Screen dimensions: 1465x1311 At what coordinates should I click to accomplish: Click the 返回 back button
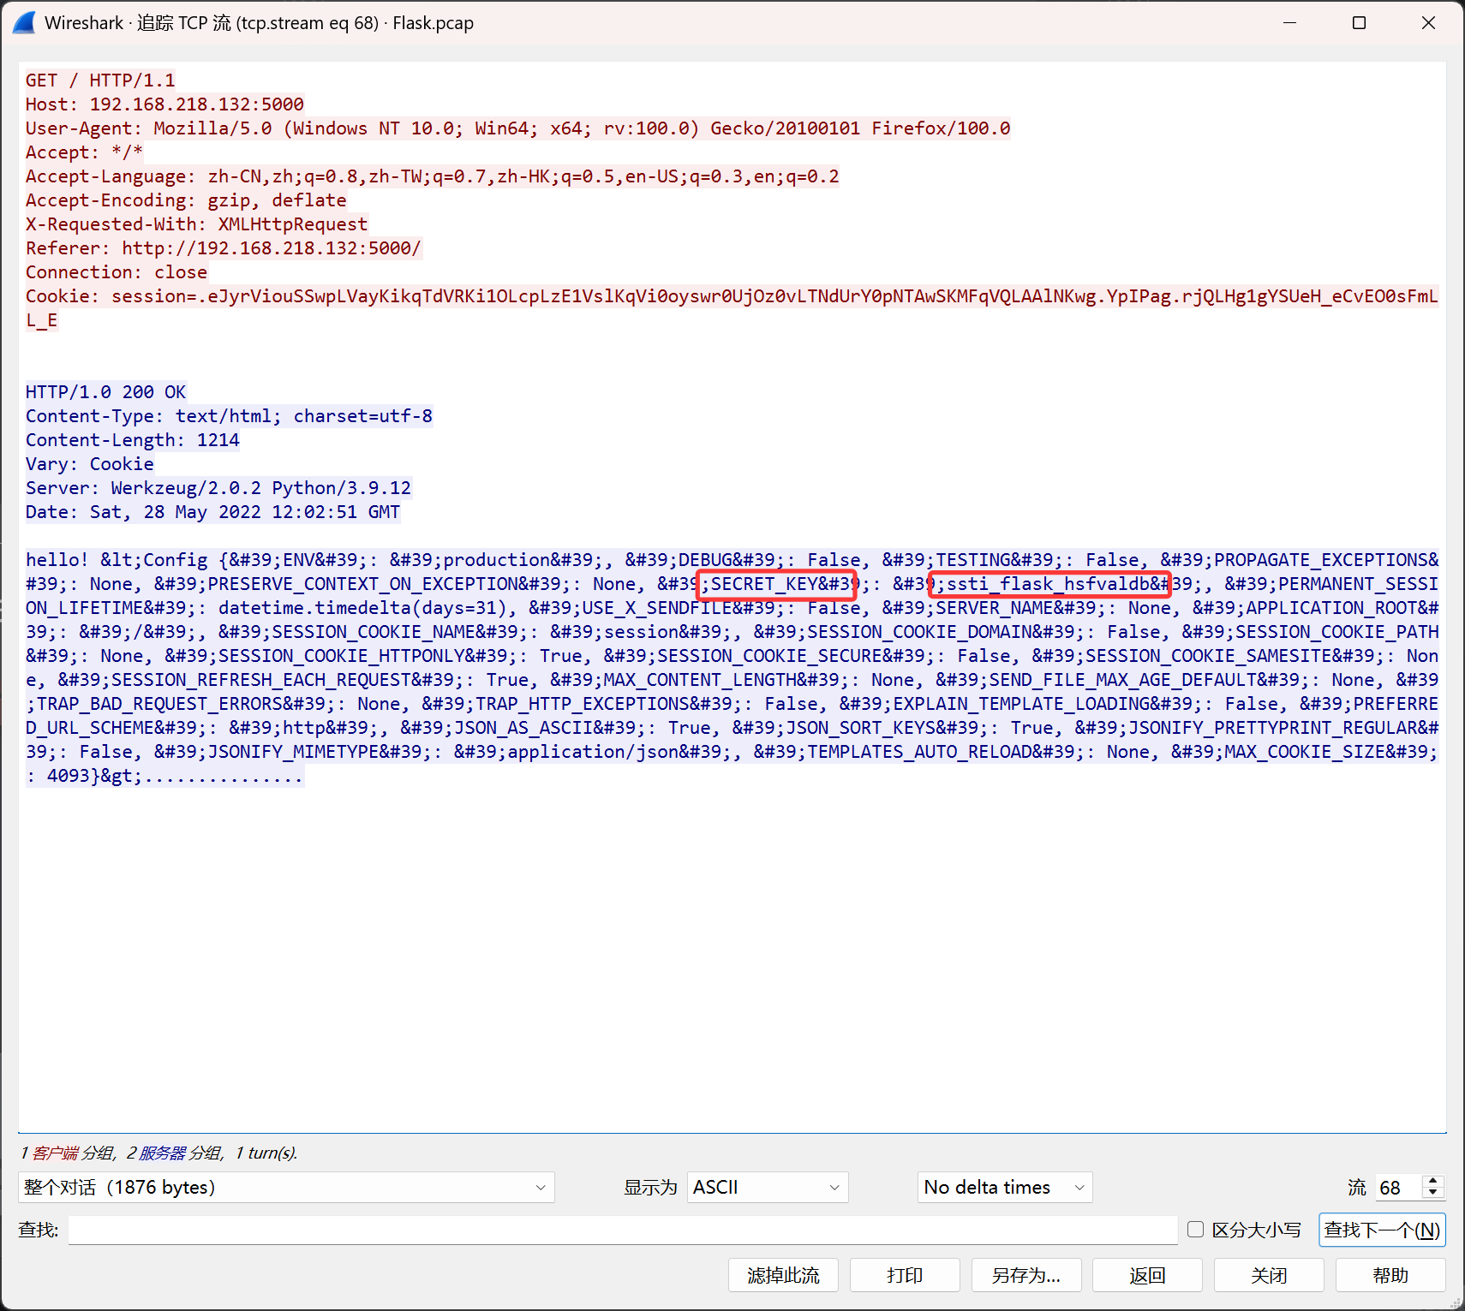click(1148, 1276)
